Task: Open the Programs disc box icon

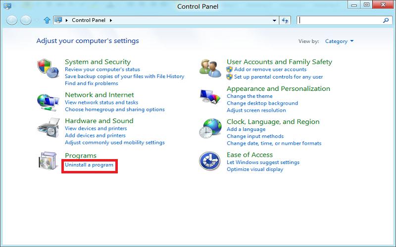Action: coord(48,161)
